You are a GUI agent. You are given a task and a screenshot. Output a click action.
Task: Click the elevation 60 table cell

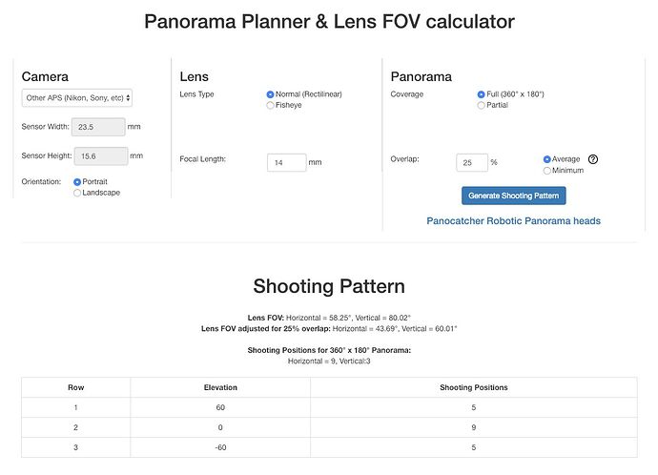(220, 407)
